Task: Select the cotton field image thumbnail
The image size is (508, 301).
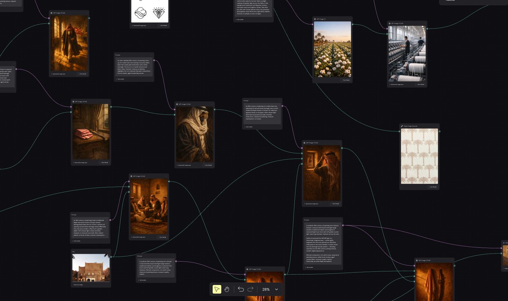Action: (x=332, y=49)
